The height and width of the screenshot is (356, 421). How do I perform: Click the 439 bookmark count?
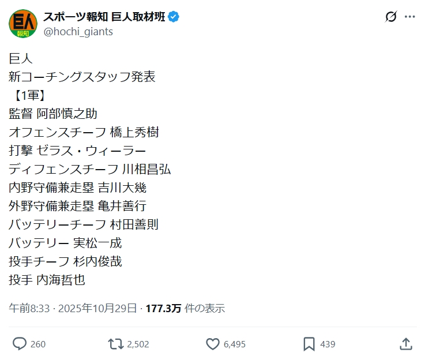[328, 344]
